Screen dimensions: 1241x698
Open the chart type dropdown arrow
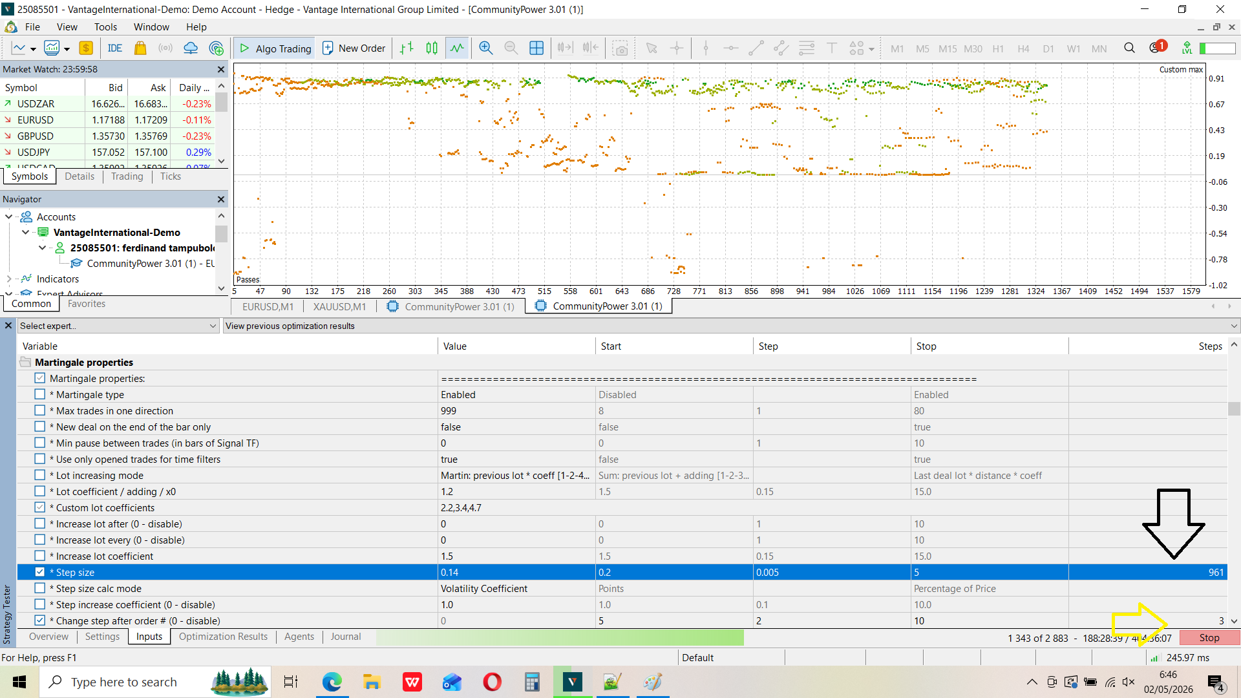pyautogui.click(x=33, y=49)
